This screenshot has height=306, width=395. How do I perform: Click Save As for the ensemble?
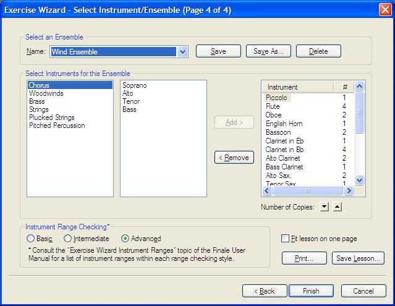[x=268, y=51]
